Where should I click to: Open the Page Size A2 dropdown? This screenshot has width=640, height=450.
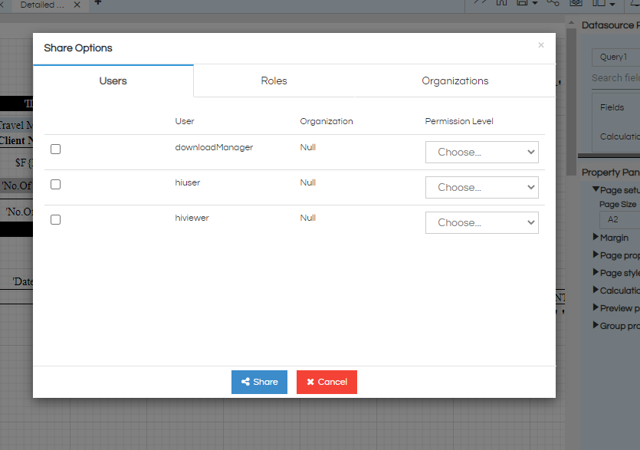coord(619,220)
